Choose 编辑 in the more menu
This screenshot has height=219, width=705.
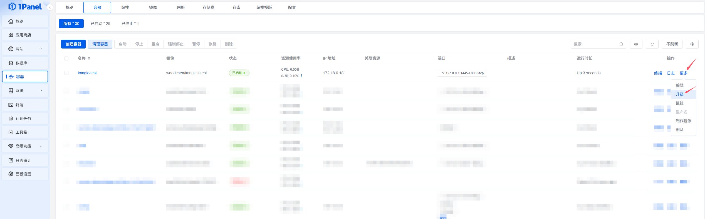684,85
